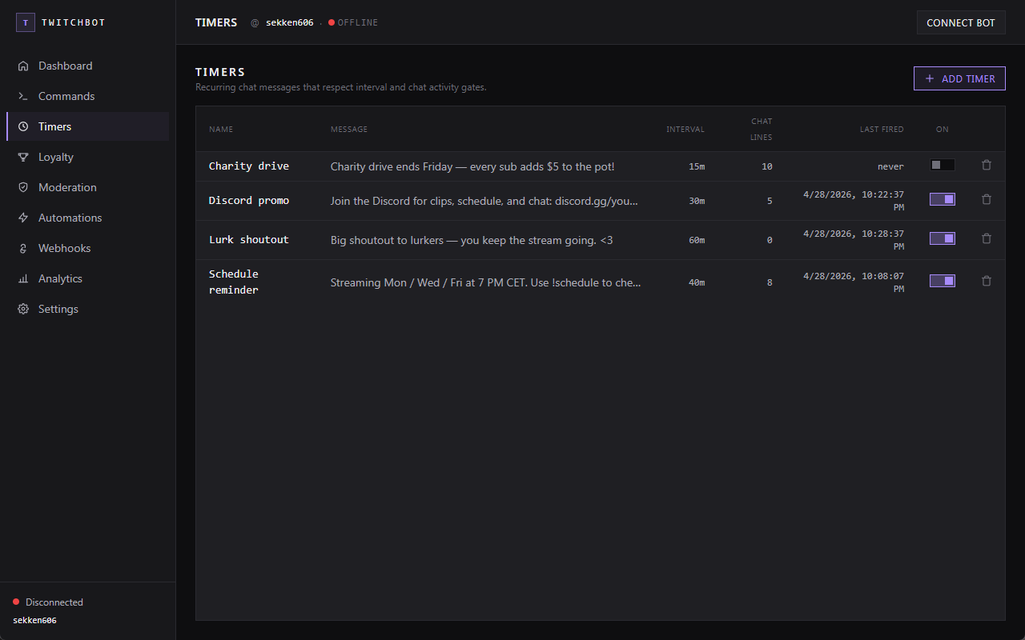1025x640 pixels.
Task: Click the Join the Discord message text
Action: coord(484,201)
